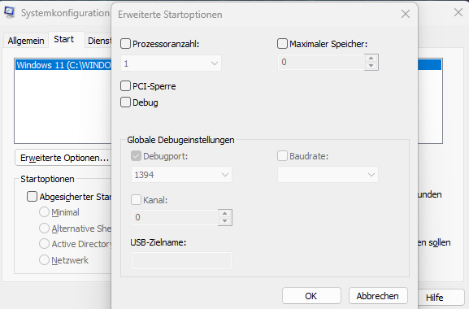Image resolution: width=469 pixels, height=309 pixels.
Task: Increase the Kanal value with up arrow
Action: click(x=224, y=213)
